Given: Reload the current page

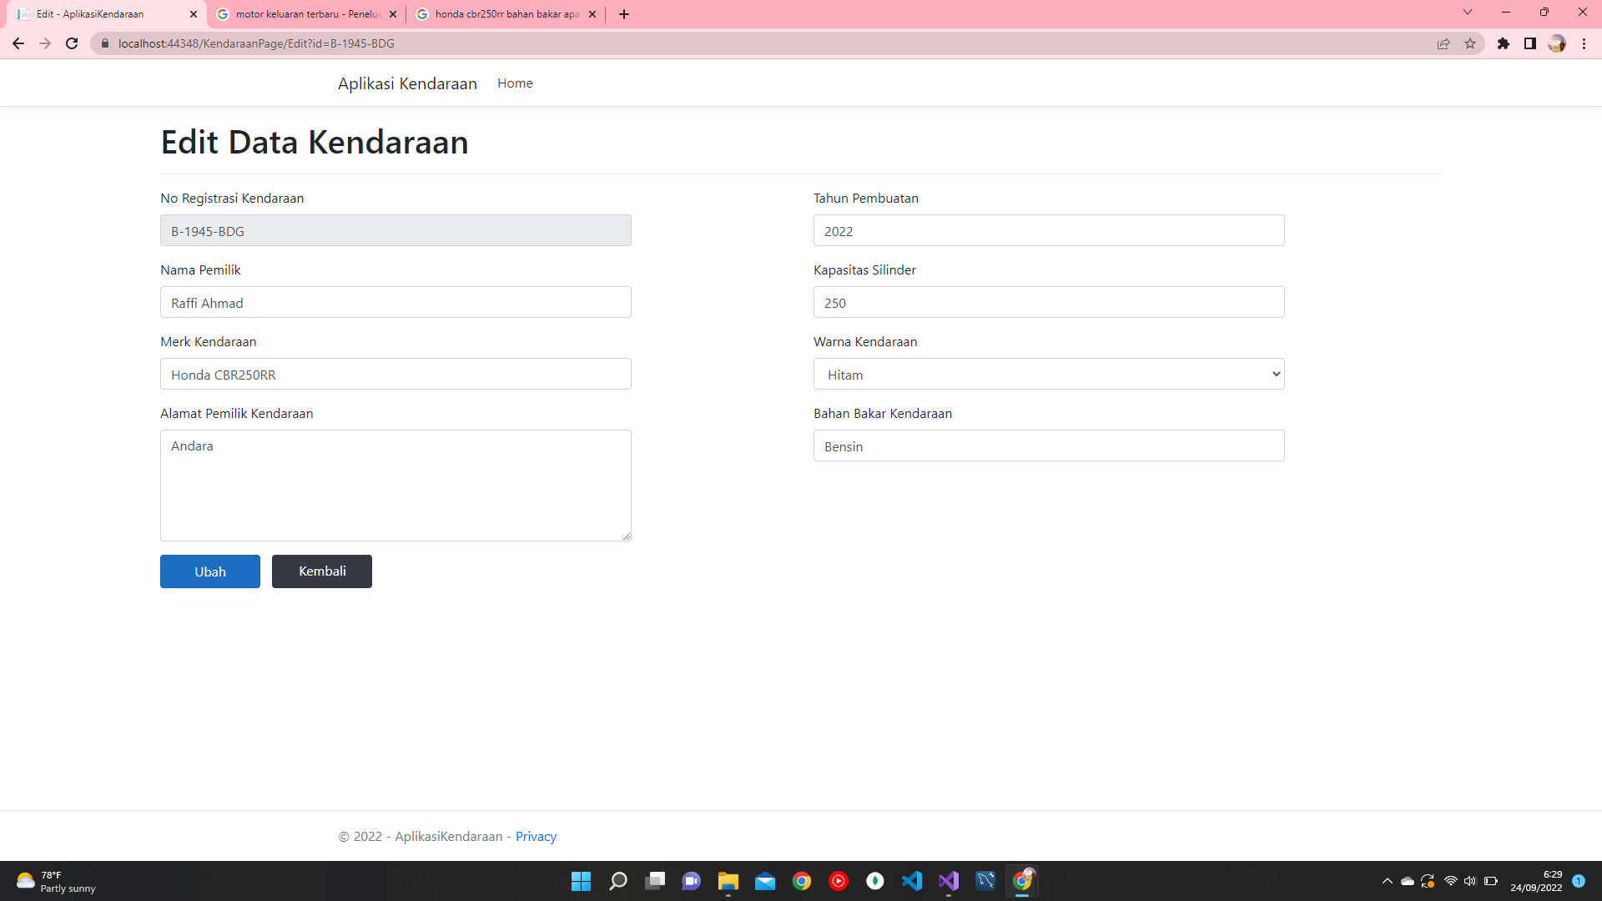Looking at the screenshot, I should point(72,43).
